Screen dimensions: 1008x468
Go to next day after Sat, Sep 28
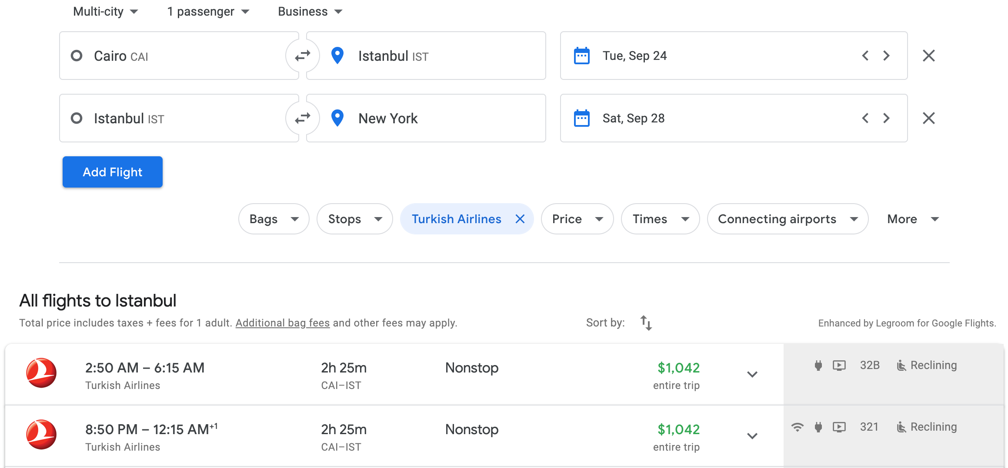[x=886, y=118]
